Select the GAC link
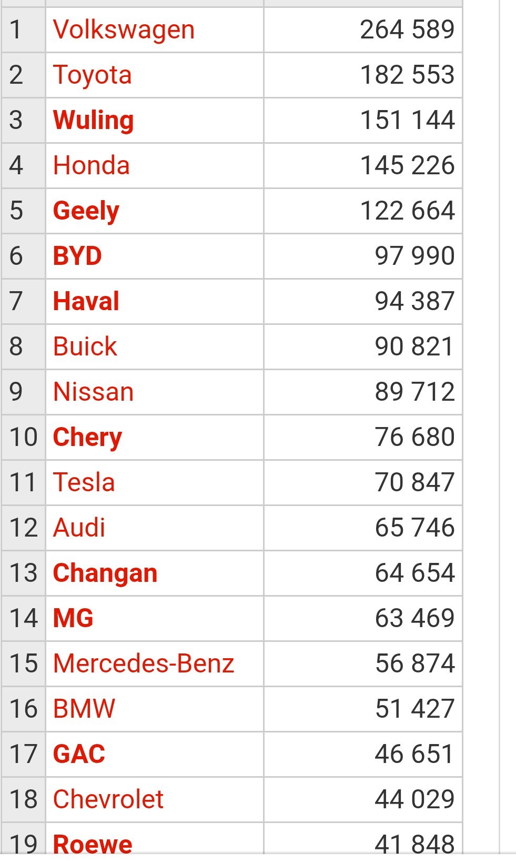This screenshot has width=516, height=862. coord(79,754)
